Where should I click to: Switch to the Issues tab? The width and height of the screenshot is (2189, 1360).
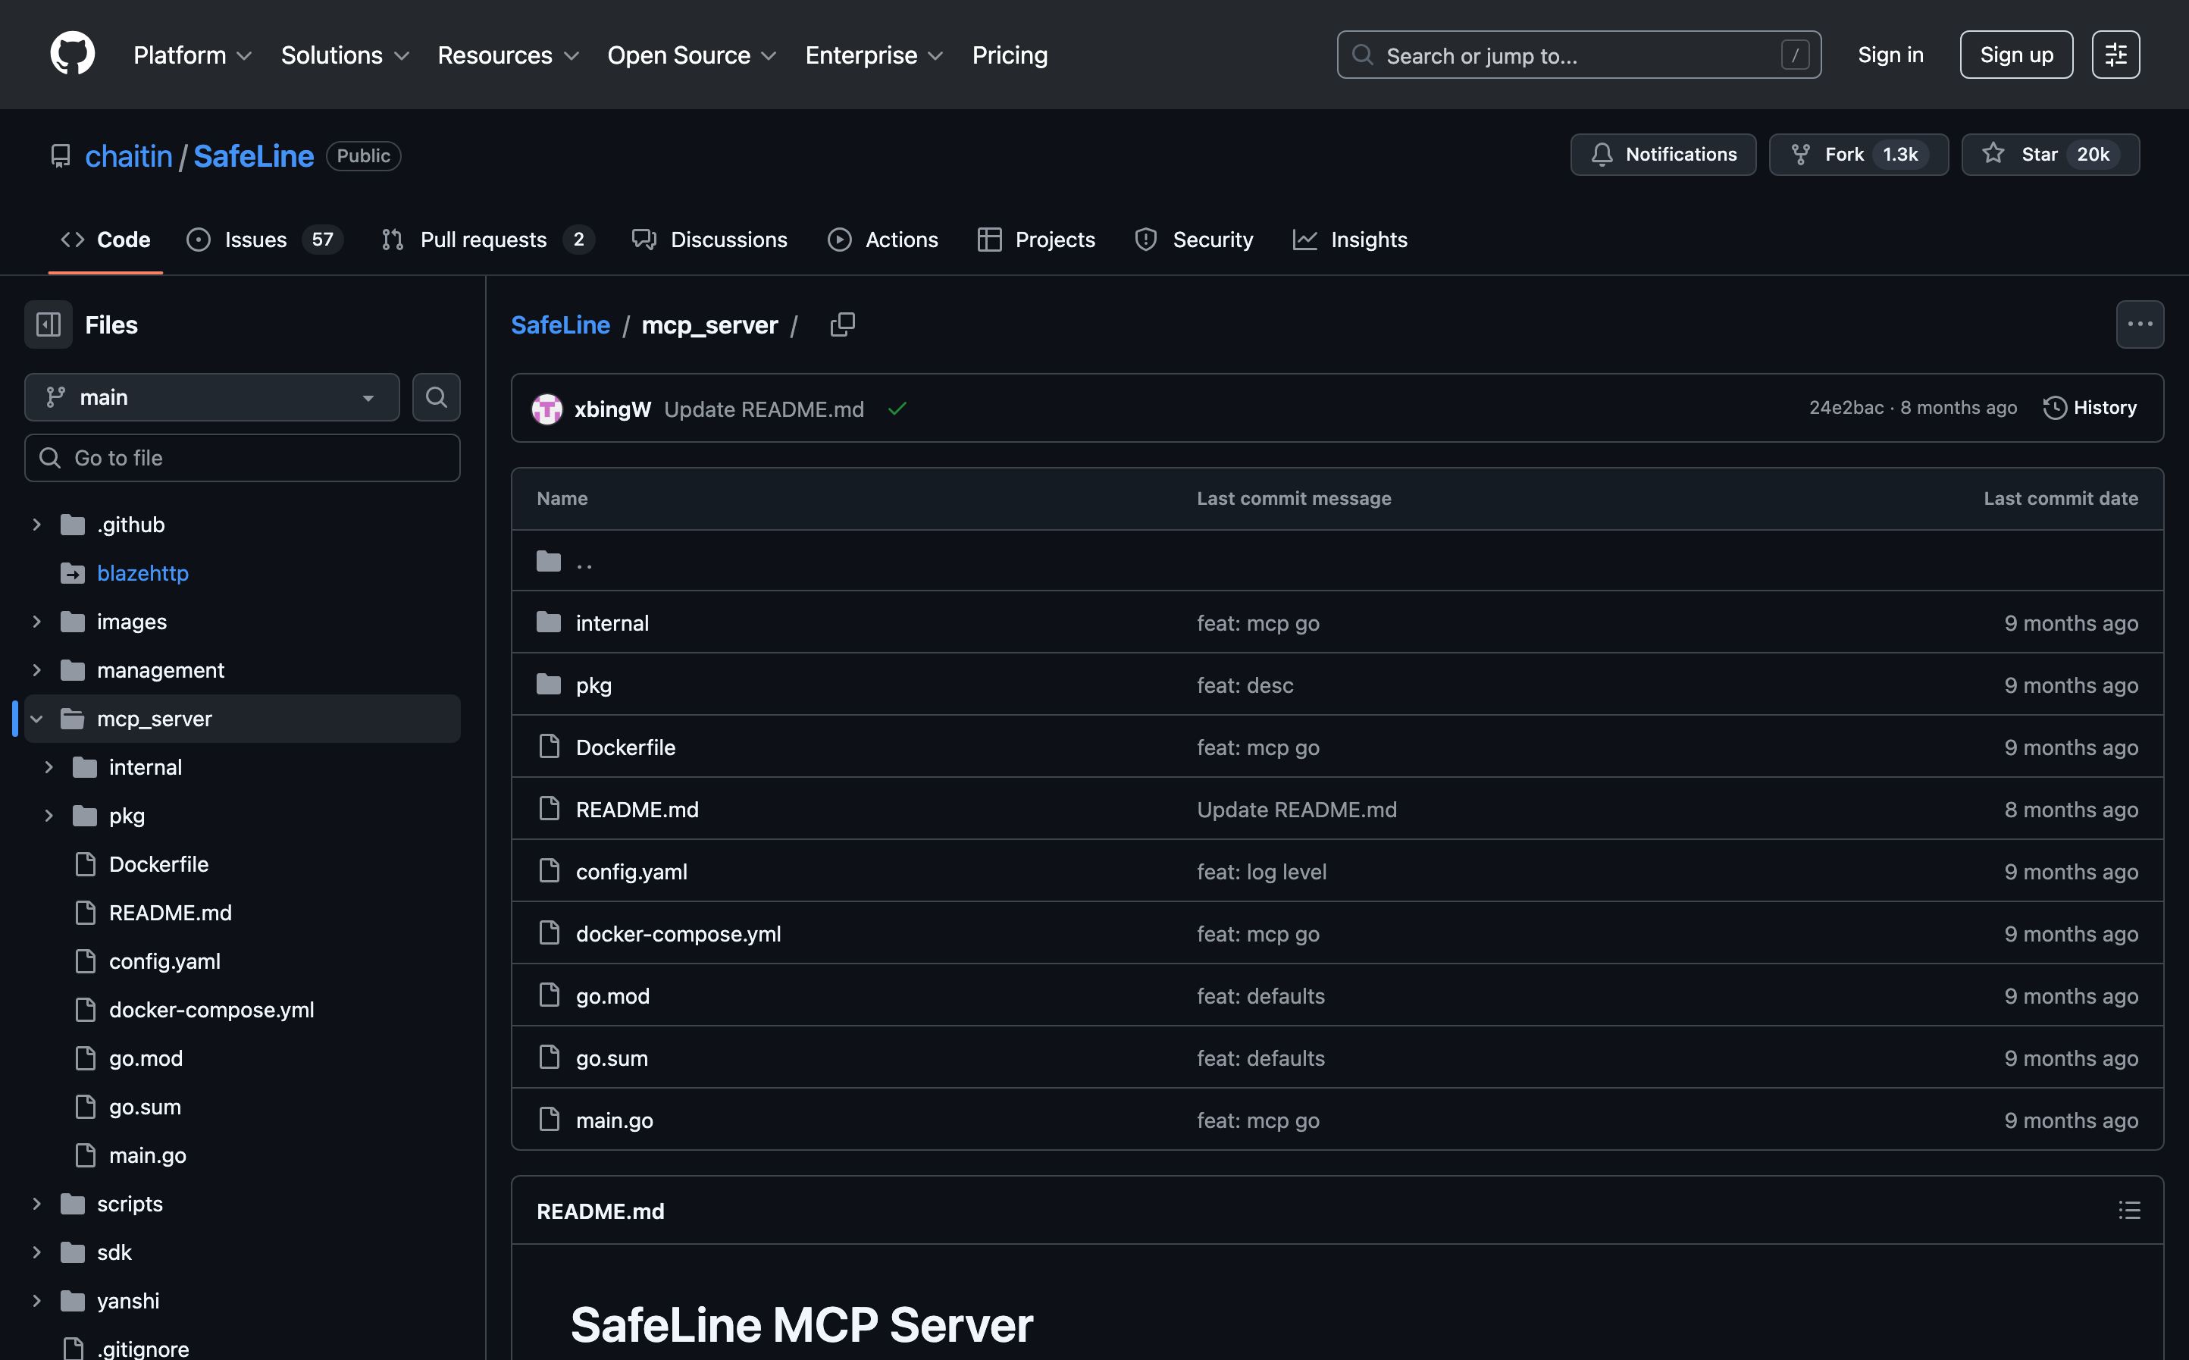click(255, 240)
